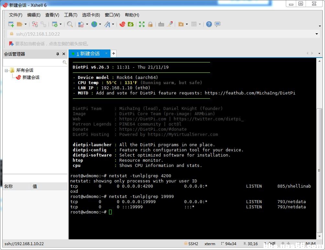This screenshot has height=250, width=325.
Task: Click the keyboard mapping toolbar icon
Action: coord(161,24)
